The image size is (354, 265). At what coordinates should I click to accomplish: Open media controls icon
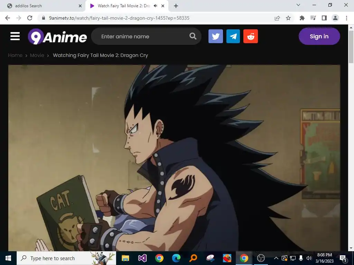coord(313,18)
